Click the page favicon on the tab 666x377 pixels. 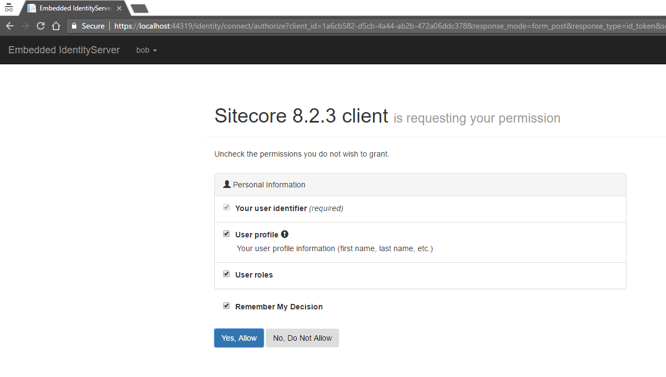point(32,8)
